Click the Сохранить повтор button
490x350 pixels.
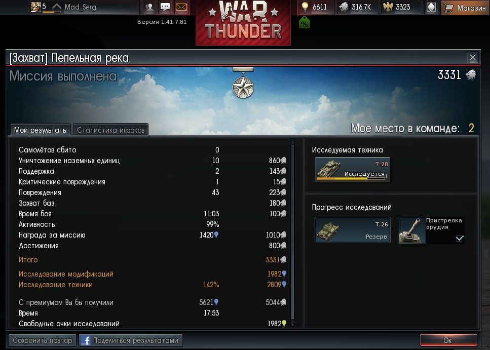click(42, 340)
